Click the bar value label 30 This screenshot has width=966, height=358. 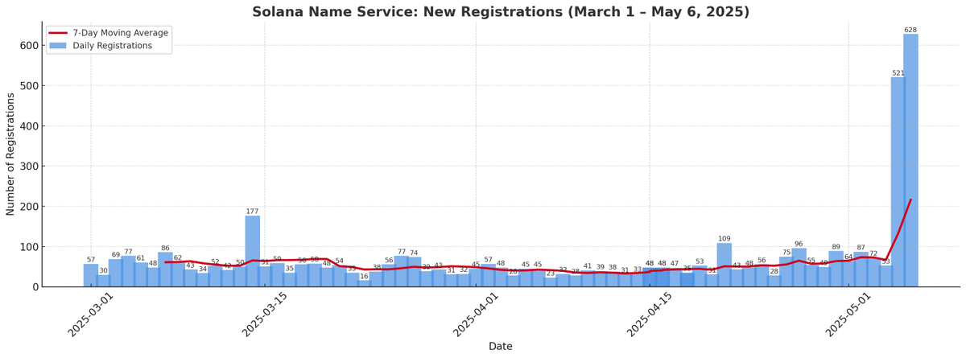(104, 270)
